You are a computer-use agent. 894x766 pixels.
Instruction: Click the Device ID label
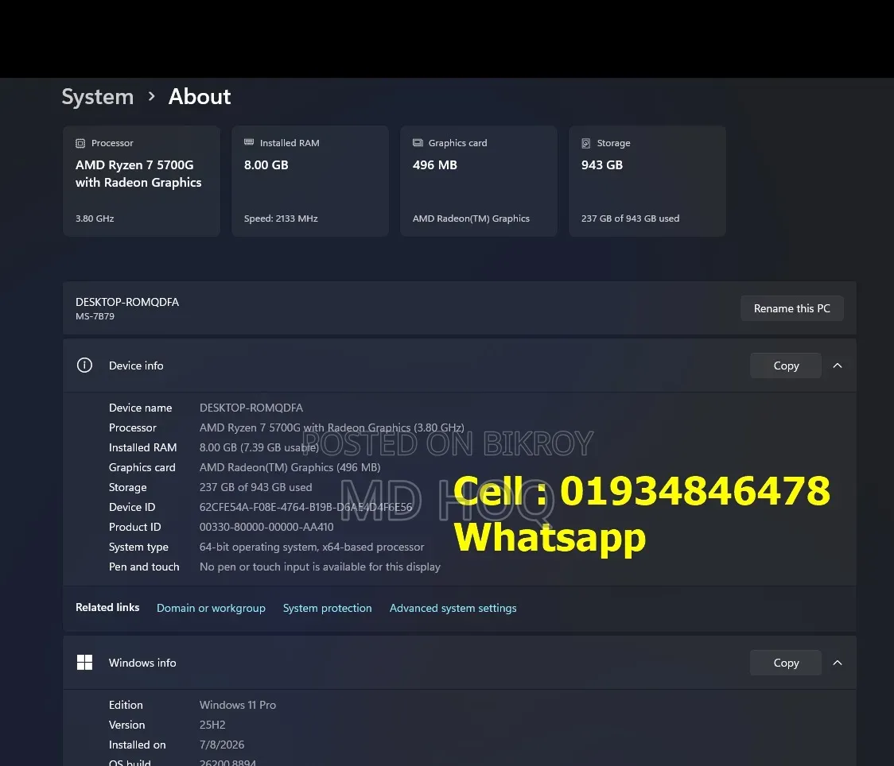tap(132, 507)
